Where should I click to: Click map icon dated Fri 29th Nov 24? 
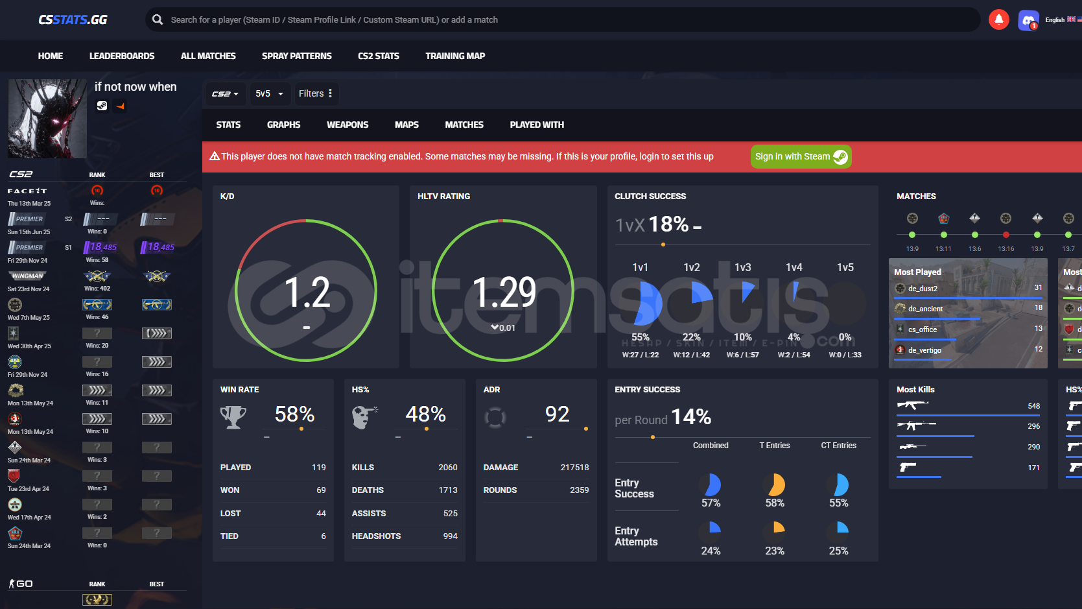click(x=15, y=362)
